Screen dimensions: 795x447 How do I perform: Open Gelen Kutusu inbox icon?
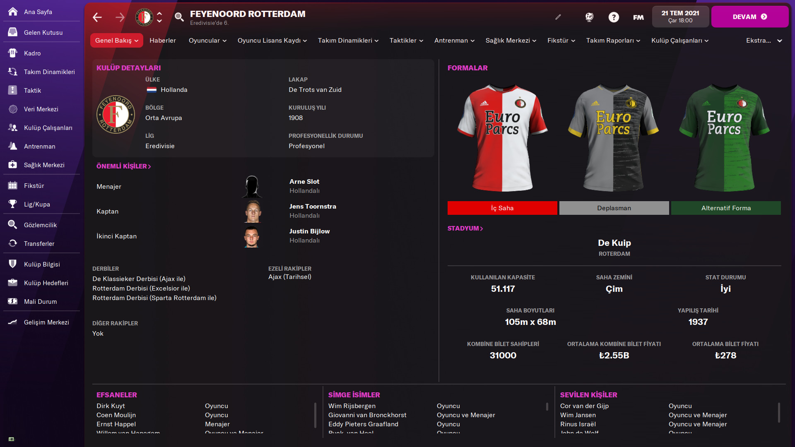coord(13,32)
